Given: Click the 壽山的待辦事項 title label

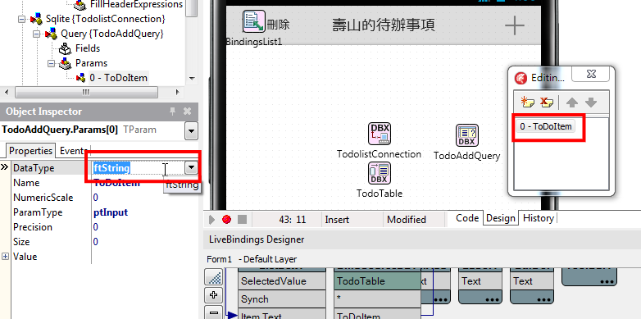Looking at the screenshot, I should point(384,25).
